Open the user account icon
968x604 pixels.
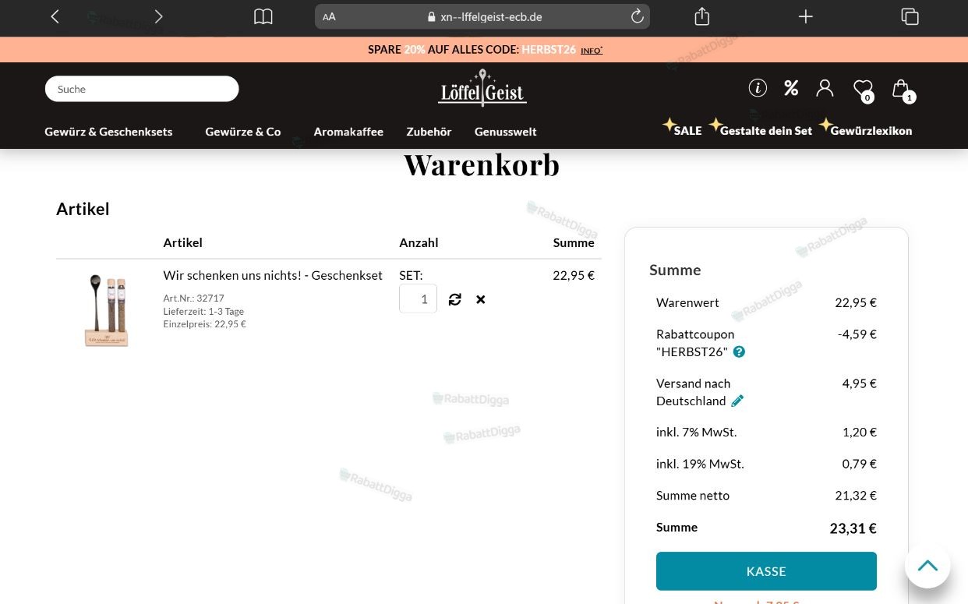[825, 88]
